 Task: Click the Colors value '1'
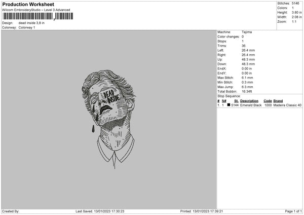click(293, 8)
